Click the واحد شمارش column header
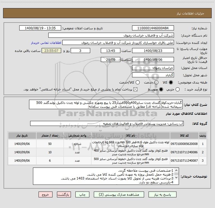This screenshot has height=208, width=215. (x=77, y=135)
